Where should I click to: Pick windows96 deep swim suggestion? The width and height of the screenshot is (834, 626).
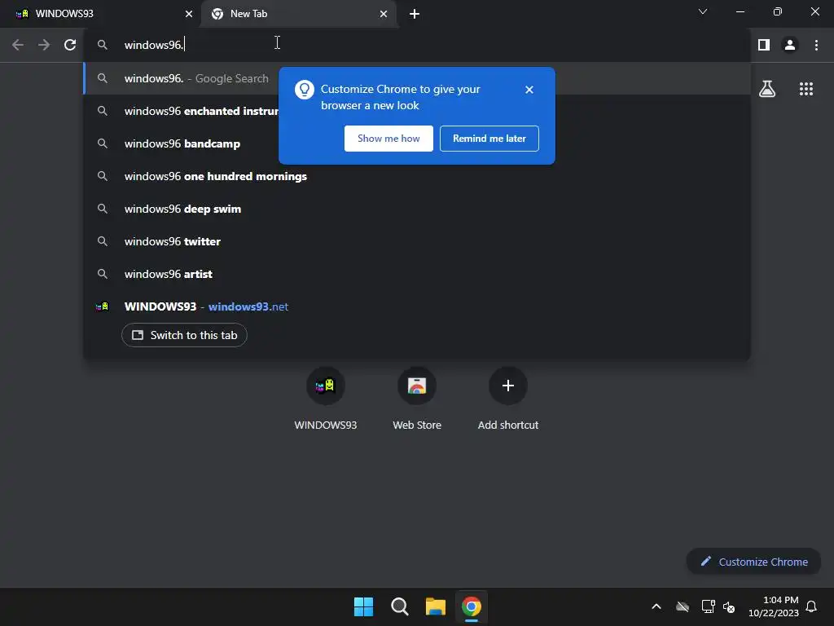(x=417, y=209)
